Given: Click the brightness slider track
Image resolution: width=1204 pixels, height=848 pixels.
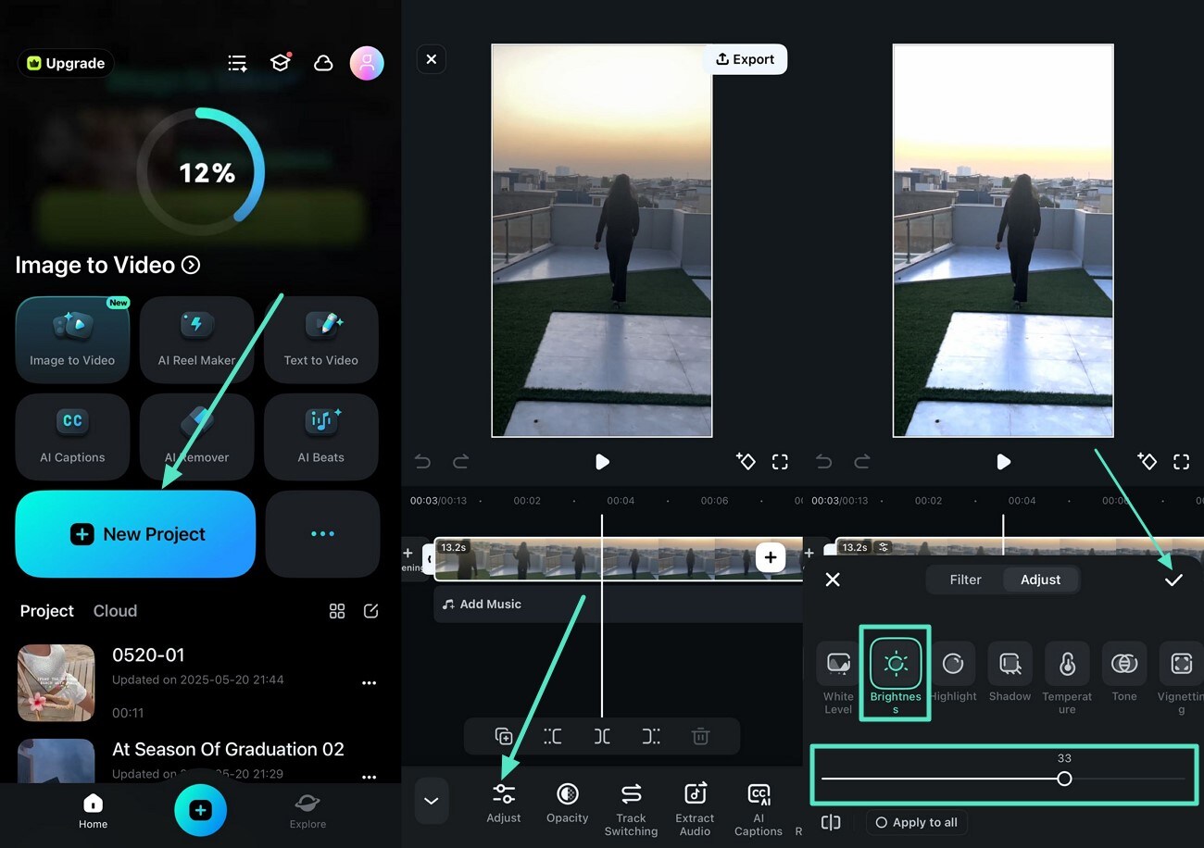Looking at the screenshot, I should (1003, 779).
